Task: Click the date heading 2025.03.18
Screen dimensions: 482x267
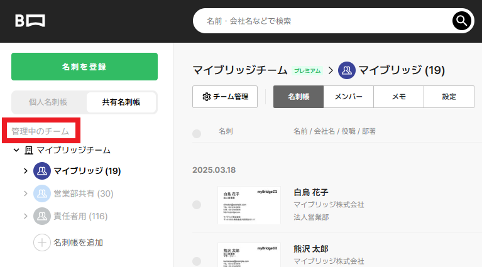Action: click(x=214, y=170)
